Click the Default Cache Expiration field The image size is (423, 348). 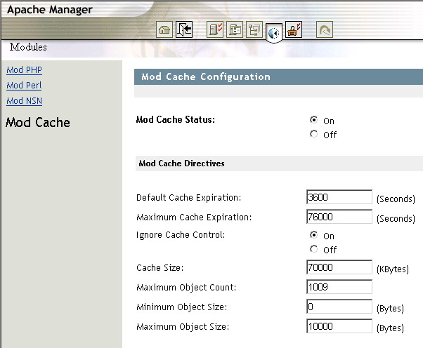[x=339, y=197]
